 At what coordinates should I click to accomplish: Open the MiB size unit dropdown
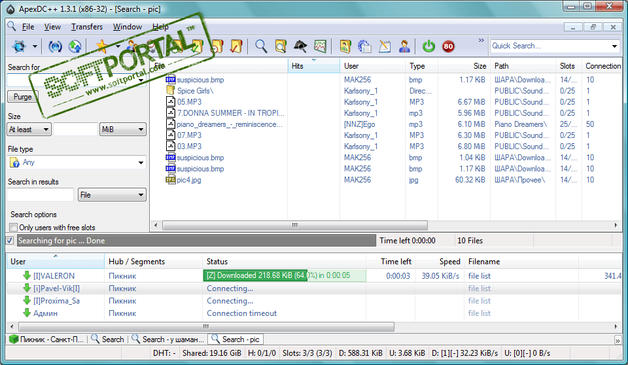123,130
